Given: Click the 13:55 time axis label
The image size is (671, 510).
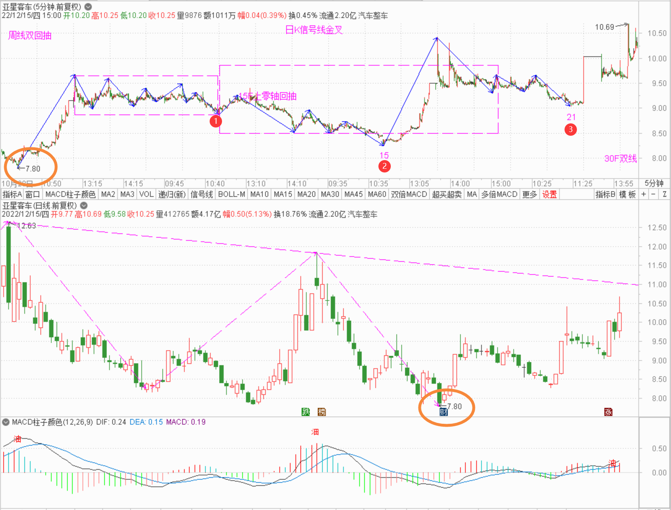Looking at the screenshot, I should [x=624, y=184].
